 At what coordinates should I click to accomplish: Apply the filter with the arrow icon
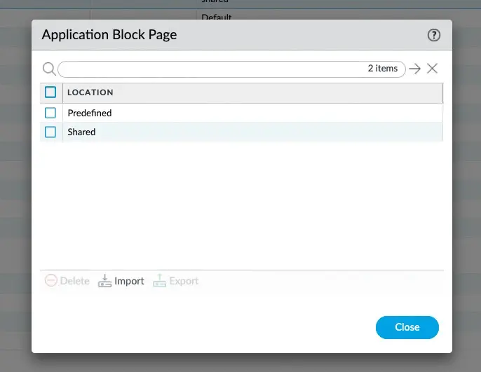(x=415, y=69)
